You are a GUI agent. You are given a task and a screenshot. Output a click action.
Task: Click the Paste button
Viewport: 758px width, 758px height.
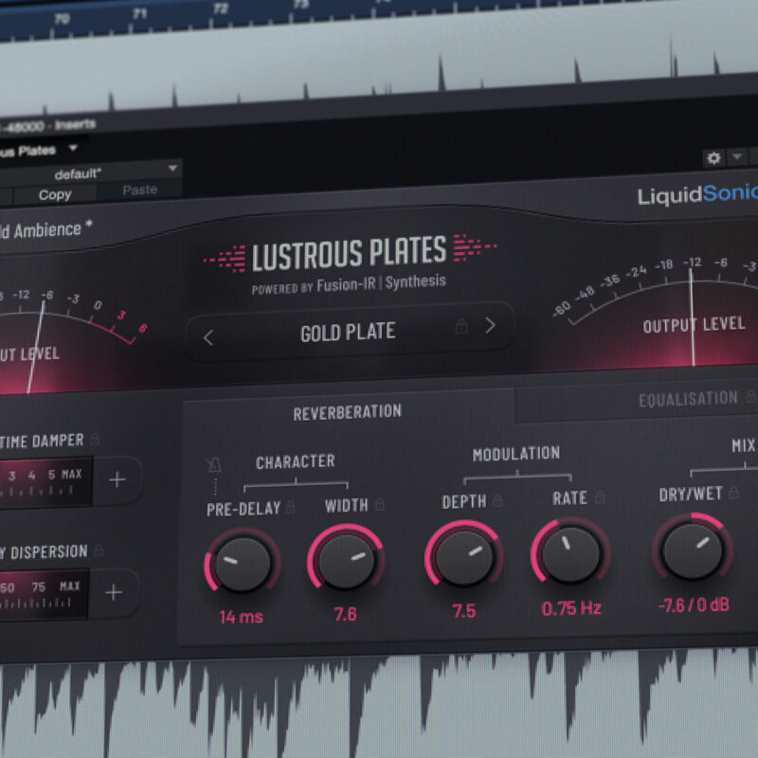point(139,190)
